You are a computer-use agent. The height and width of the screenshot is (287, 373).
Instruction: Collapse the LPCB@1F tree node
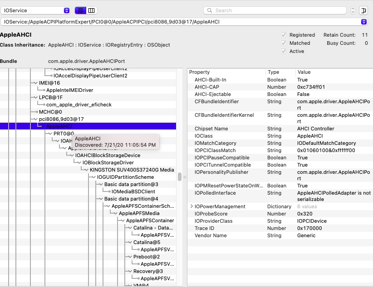(x=35, y=98)
